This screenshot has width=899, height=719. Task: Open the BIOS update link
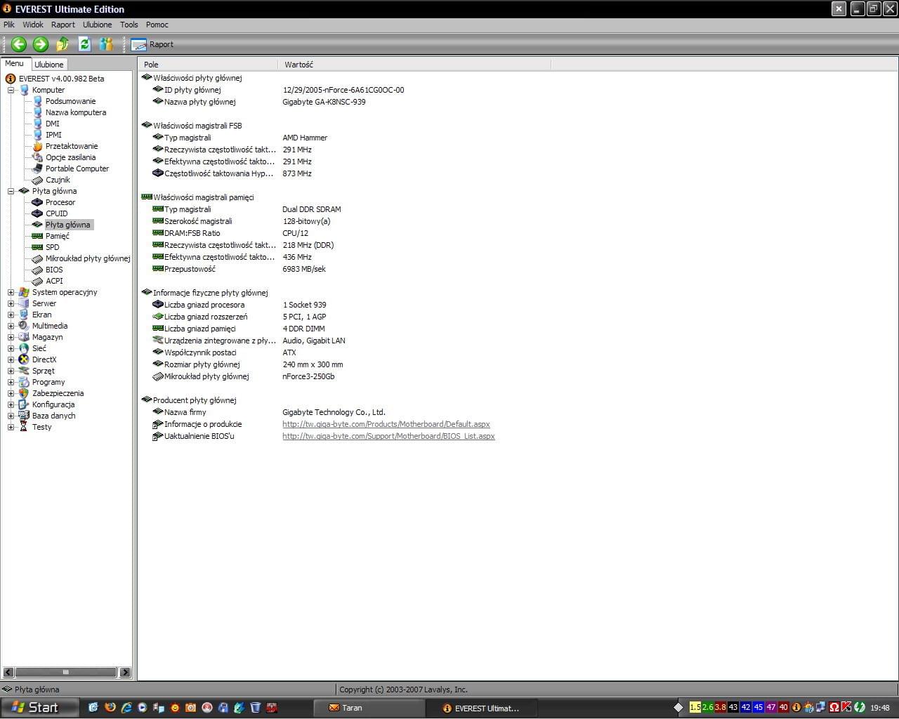(x=388, y=436)
